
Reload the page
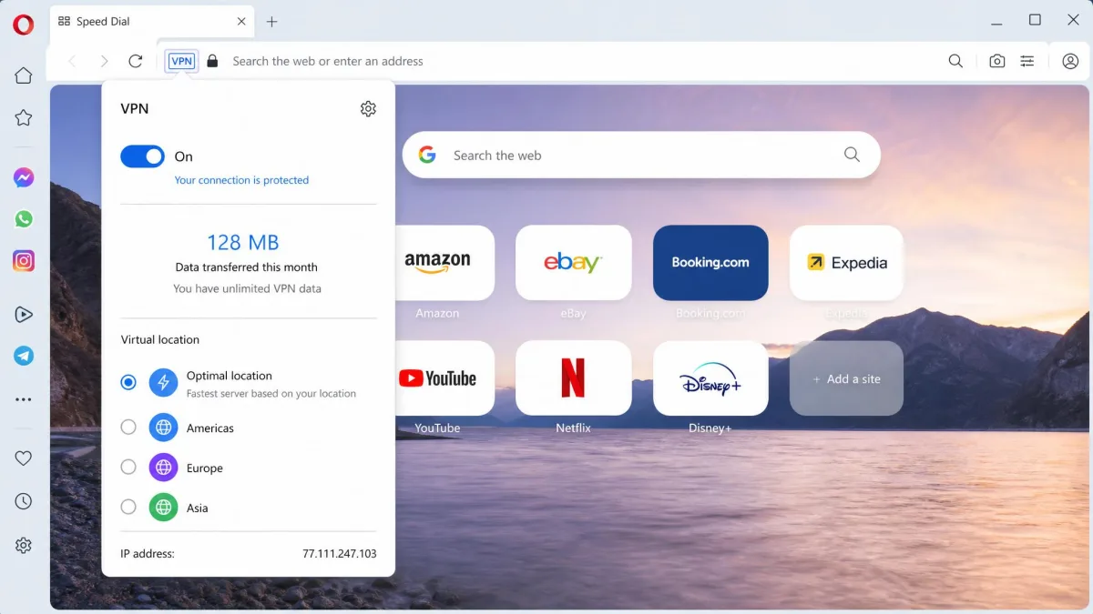coord(136,61)
